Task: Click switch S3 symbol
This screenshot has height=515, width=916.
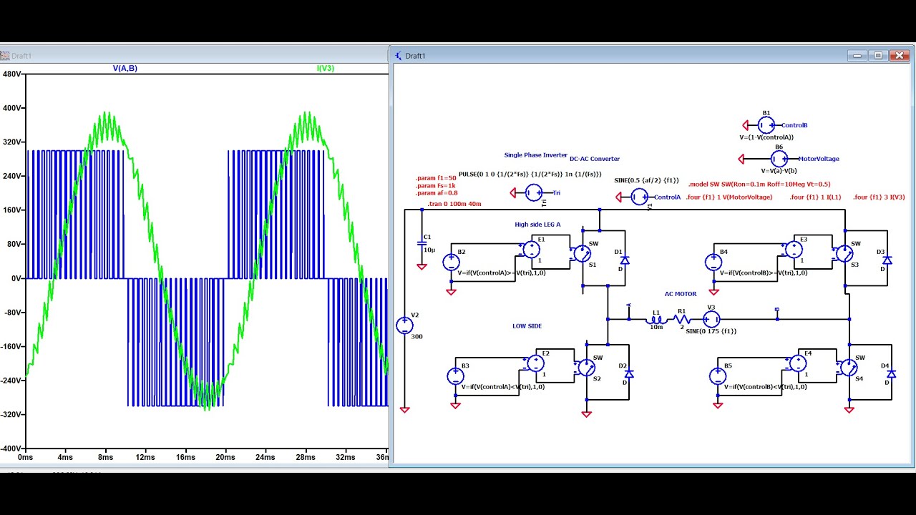Action: [845, 254]
